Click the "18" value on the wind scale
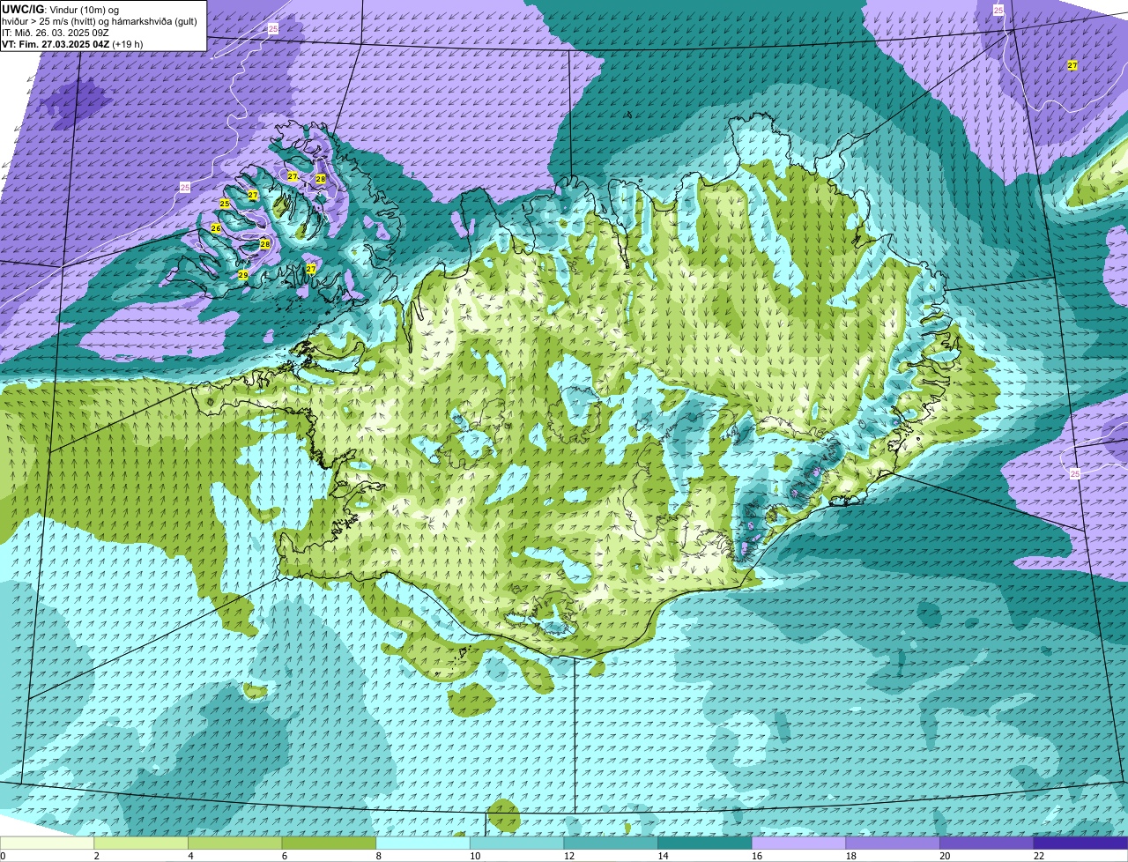The image size is (1128, 862). pos(850,856)
